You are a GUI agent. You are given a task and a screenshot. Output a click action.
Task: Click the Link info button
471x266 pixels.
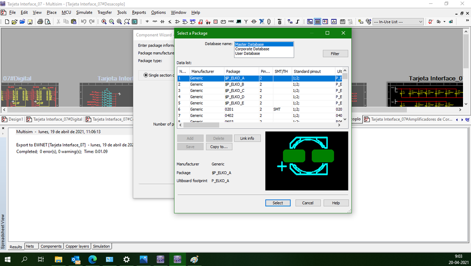(247, 138)
